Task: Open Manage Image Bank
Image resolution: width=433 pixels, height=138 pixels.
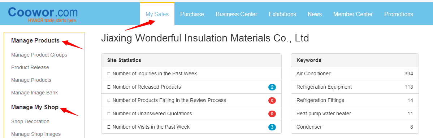Action: (x=35, y=93)
